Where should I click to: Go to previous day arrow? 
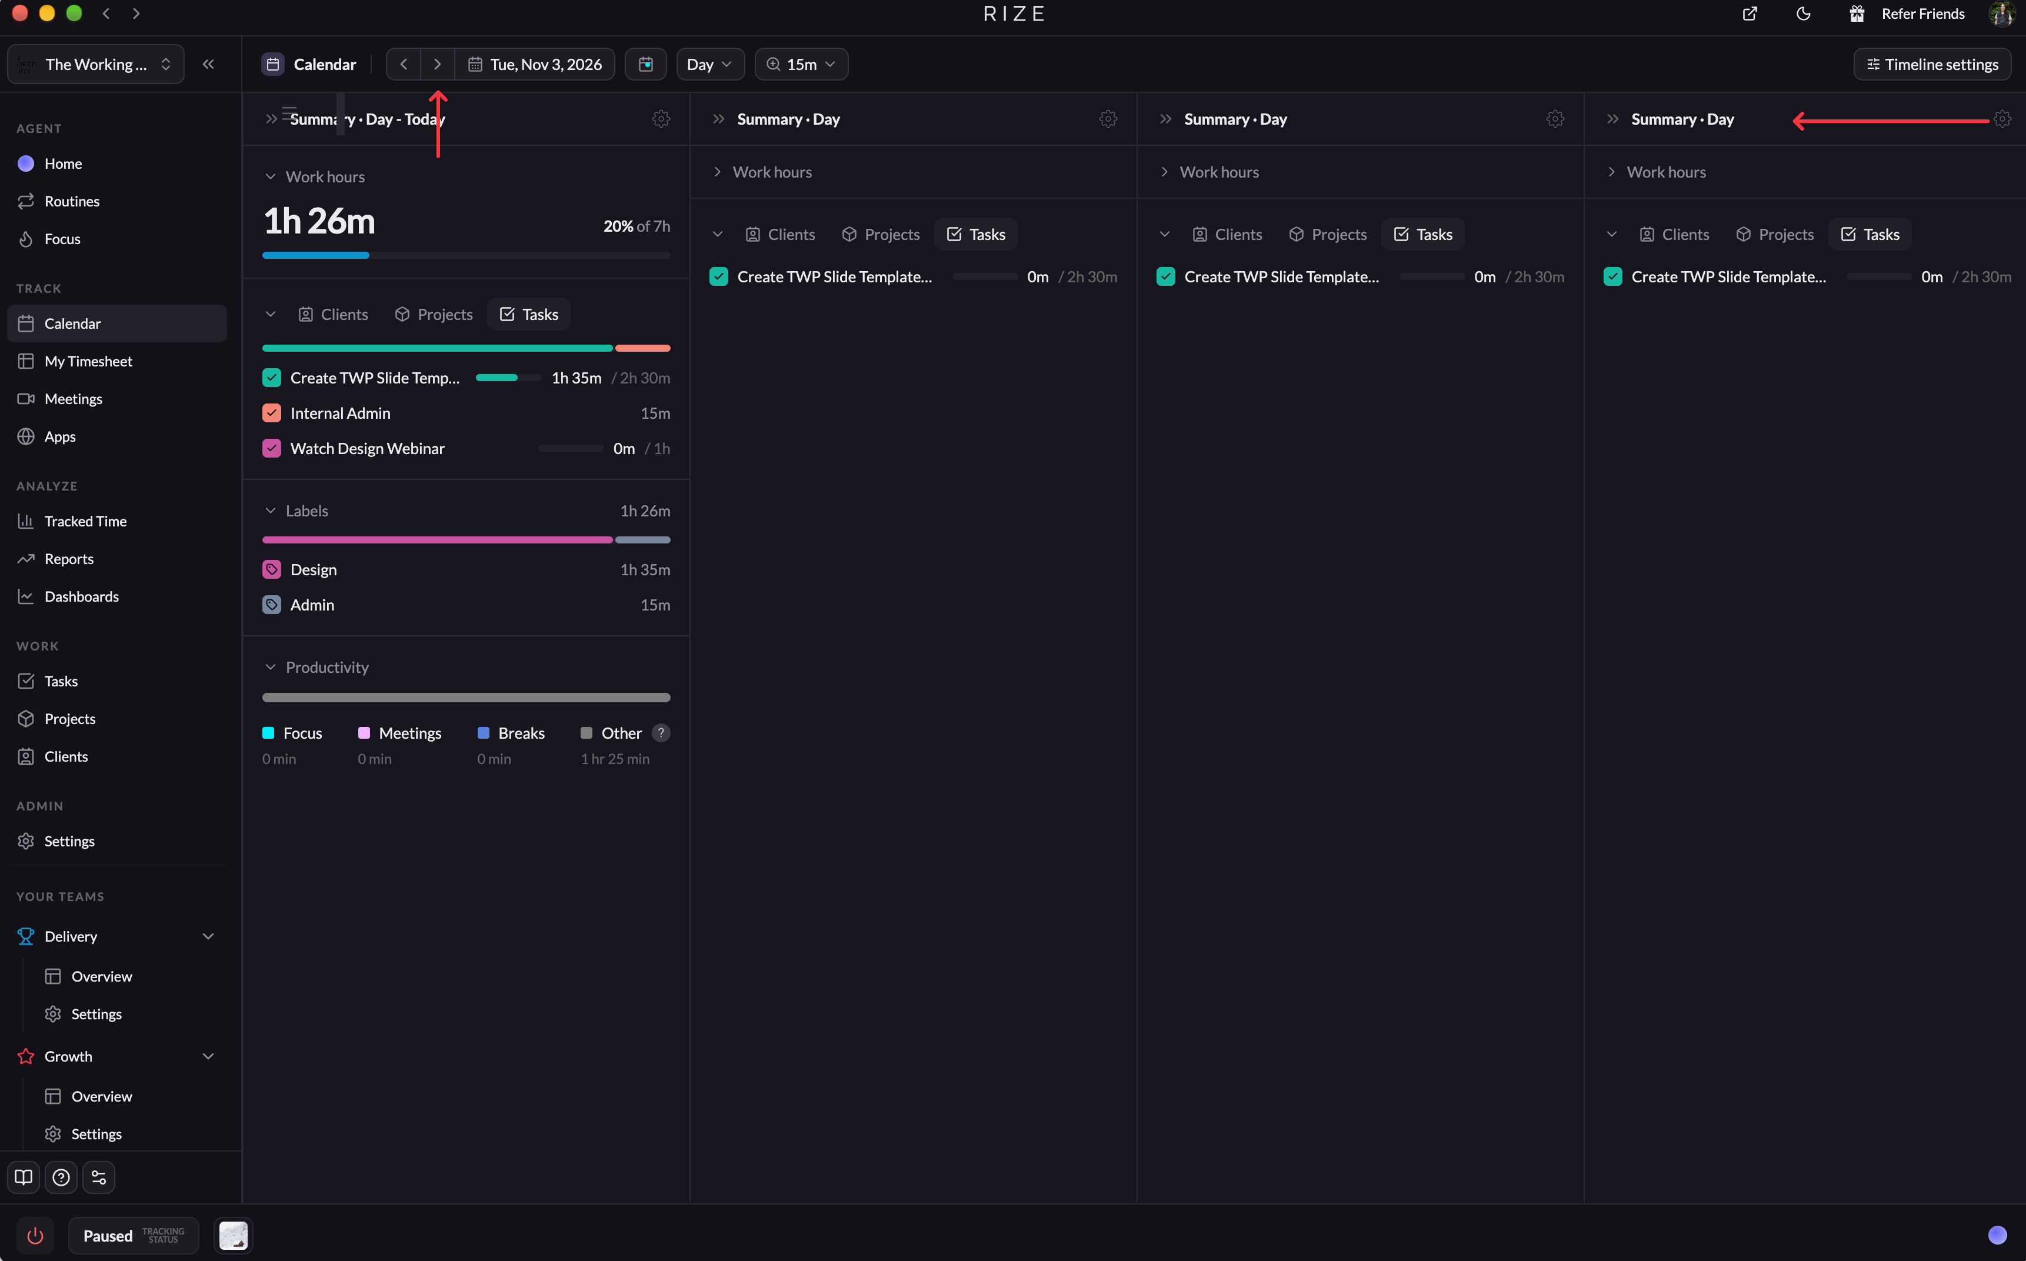tap(404, 64)
